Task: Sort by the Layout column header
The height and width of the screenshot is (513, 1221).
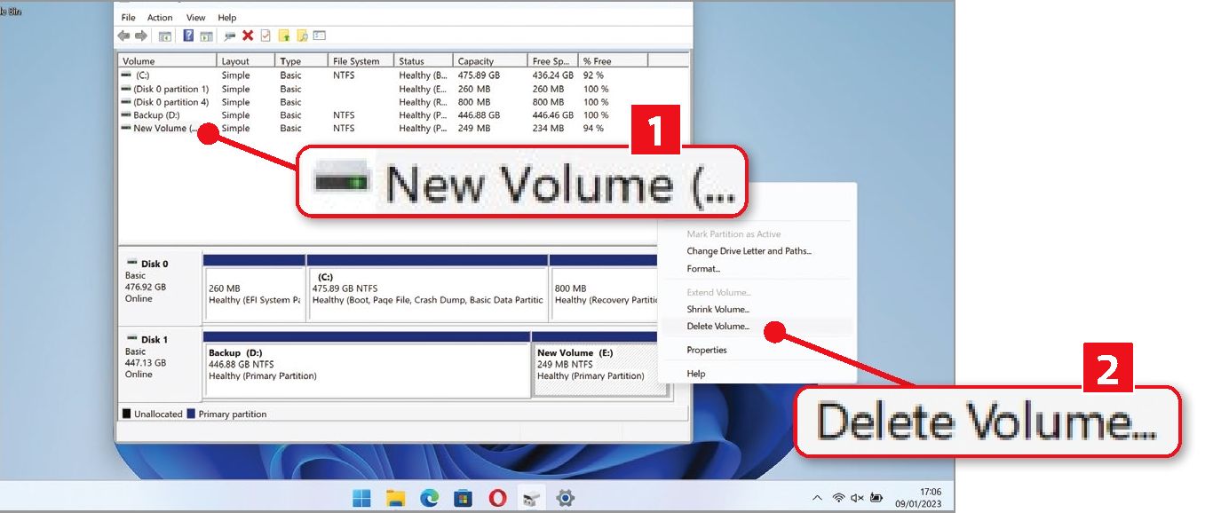Action: point(247,61)
